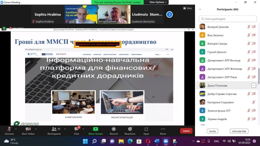Open weather widget showing 20°C Cloudy
260x146 pixels.
tap(11, 142)
